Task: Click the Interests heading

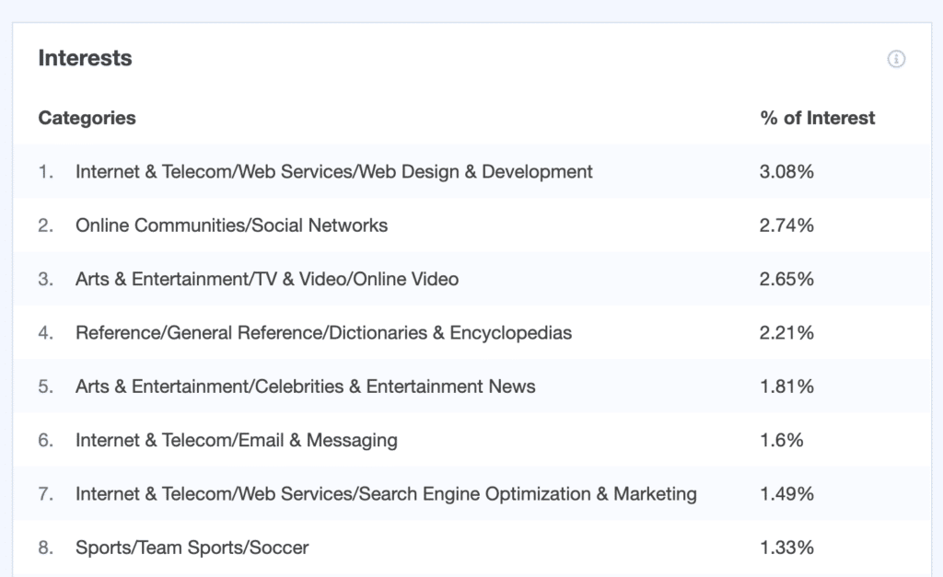Action: (85, 58)
